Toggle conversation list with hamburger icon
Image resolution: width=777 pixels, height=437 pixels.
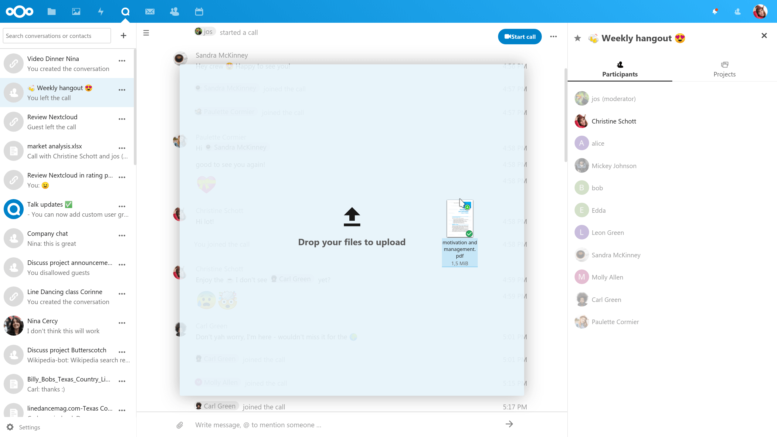[146, 33]
